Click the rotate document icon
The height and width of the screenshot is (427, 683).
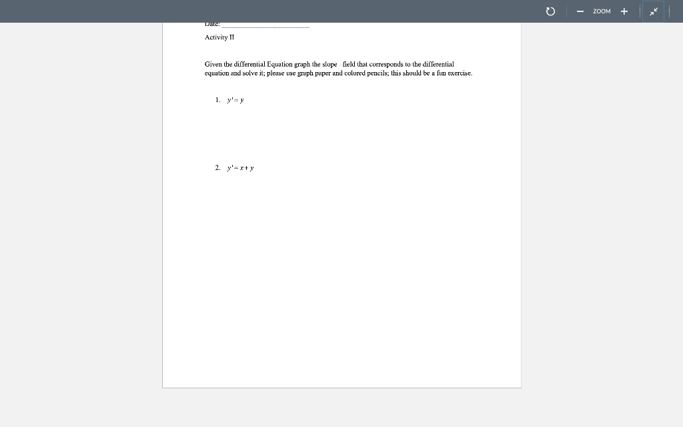(550, 11)
